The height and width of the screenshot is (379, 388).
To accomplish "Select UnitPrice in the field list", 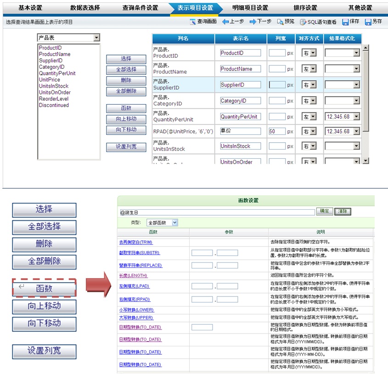I will [50, 79].
